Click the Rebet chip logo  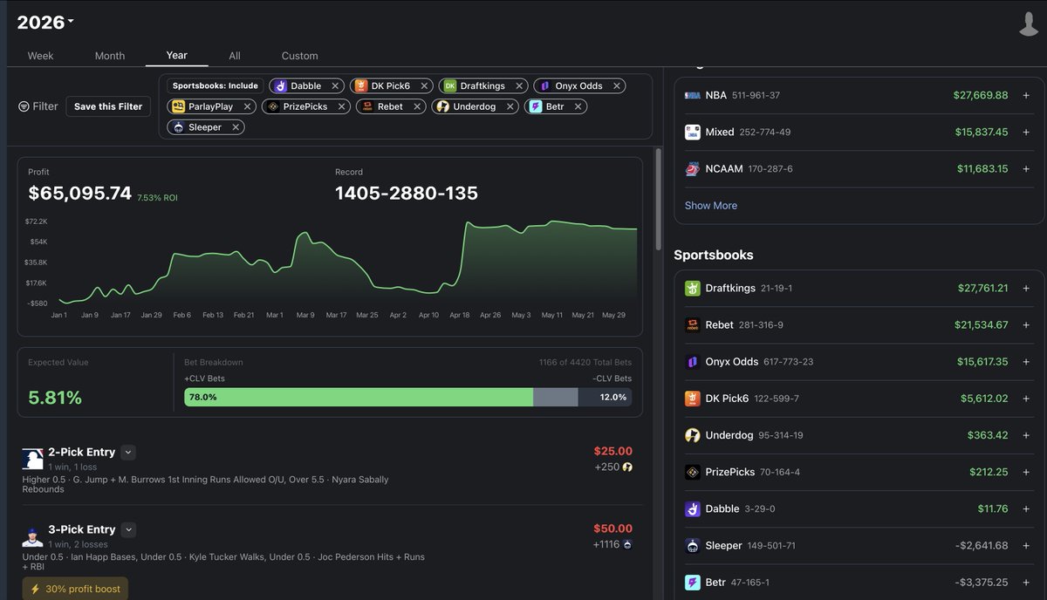tap(367, 106)
